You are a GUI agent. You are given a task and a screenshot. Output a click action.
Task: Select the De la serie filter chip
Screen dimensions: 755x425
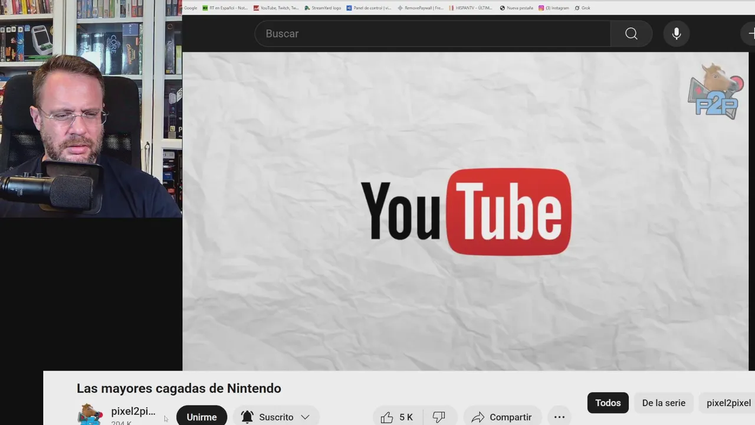click(664, 403)
